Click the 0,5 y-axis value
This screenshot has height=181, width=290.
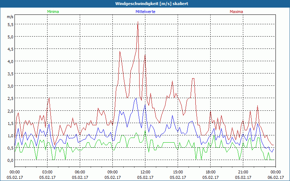pos(11,148)
